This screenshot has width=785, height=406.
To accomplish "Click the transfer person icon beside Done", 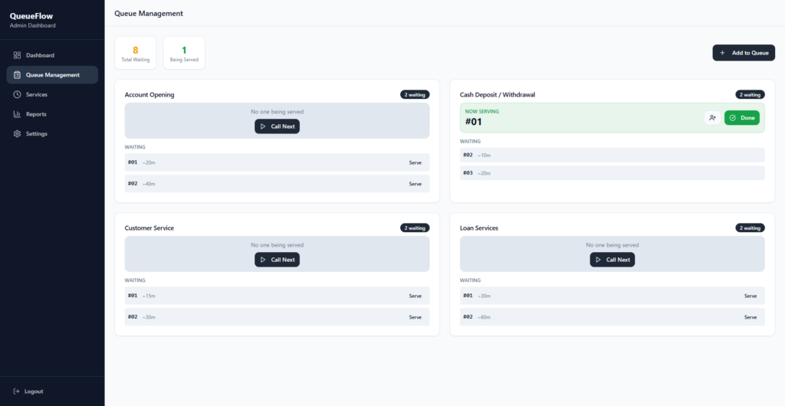I will coord(712,118).
